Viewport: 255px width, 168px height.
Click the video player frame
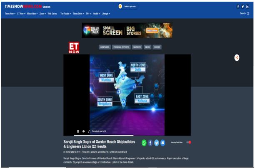coord(127,95)
